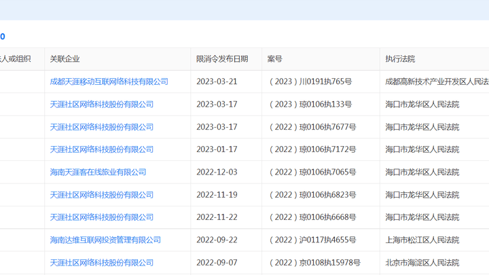Open 天涯社区网络科技股份有限公司 link in 琼0106执133号 row
The image size is (489, 275).
pos(102,105)
